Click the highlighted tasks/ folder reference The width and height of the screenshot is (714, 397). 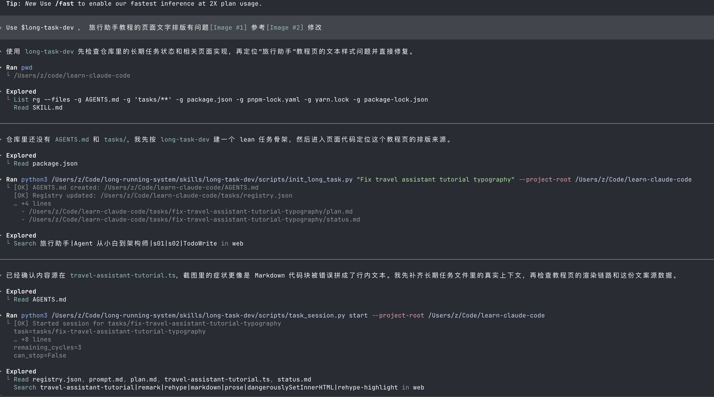(x=115, y=139)
